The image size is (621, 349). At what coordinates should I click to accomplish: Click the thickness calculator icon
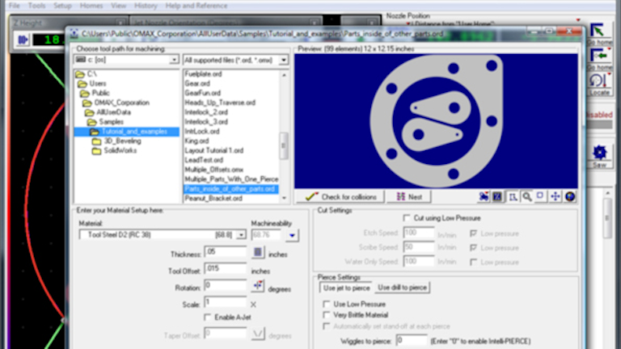click(259, 252)
